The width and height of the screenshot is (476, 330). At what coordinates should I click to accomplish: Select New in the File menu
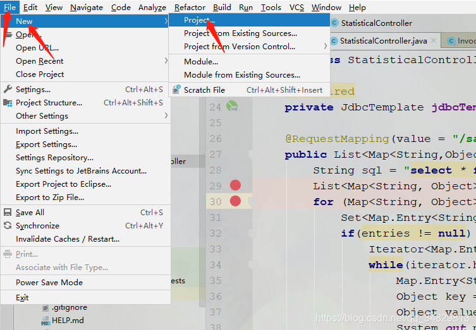(x=85, y=21)
